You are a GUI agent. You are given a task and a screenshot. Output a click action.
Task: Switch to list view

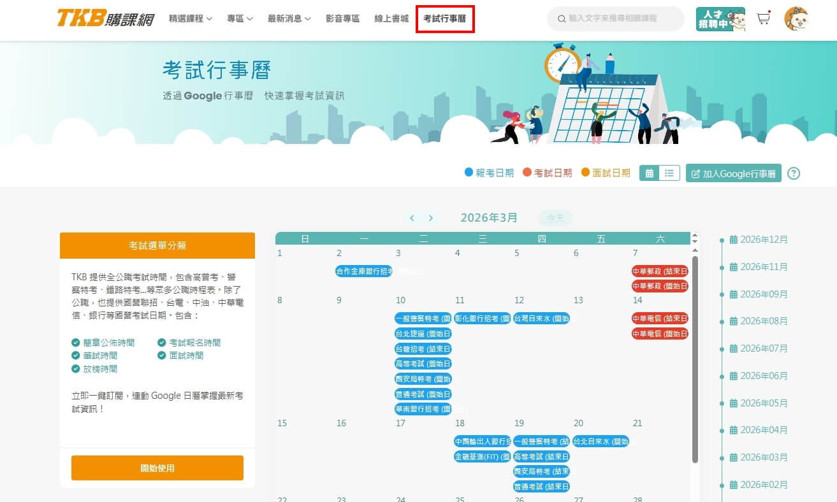pyautogui.click(x=669, y=173)
